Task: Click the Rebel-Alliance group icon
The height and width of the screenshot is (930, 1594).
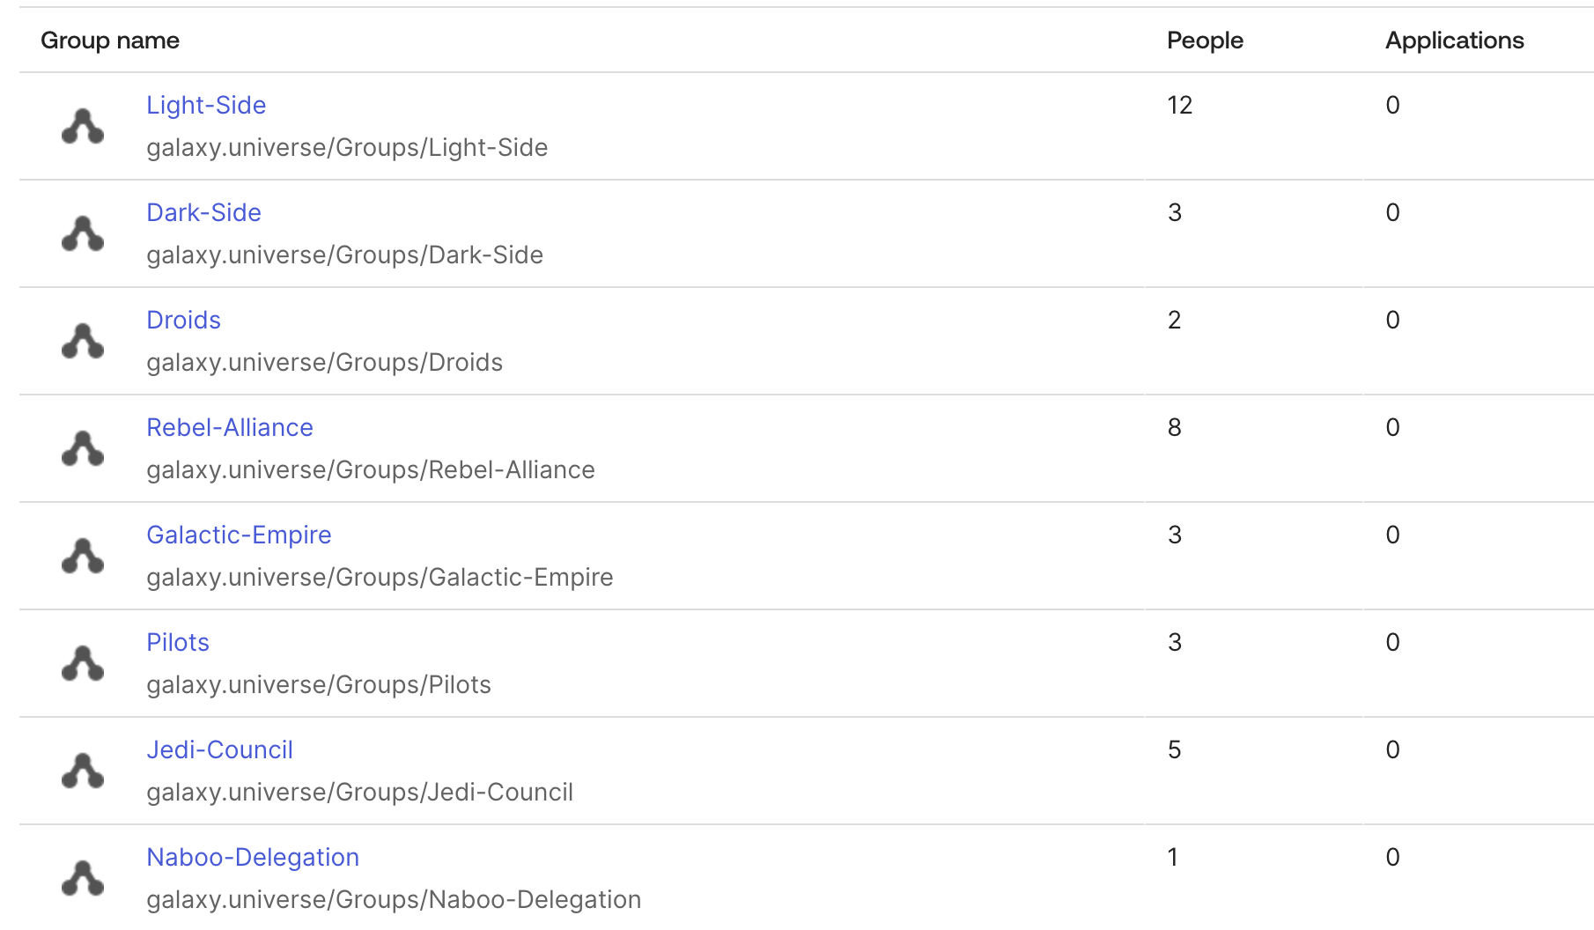Action: 82,448
